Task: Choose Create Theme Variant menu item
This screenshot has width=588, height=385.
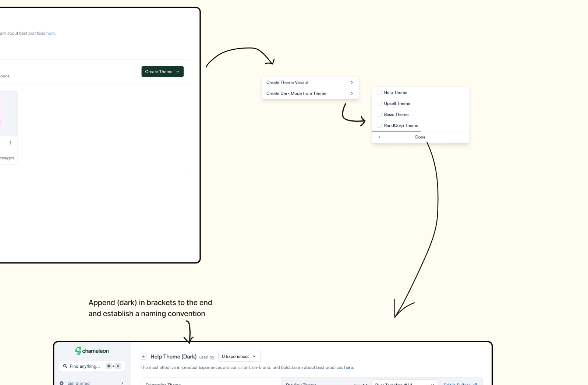Action: pos(310,82)
